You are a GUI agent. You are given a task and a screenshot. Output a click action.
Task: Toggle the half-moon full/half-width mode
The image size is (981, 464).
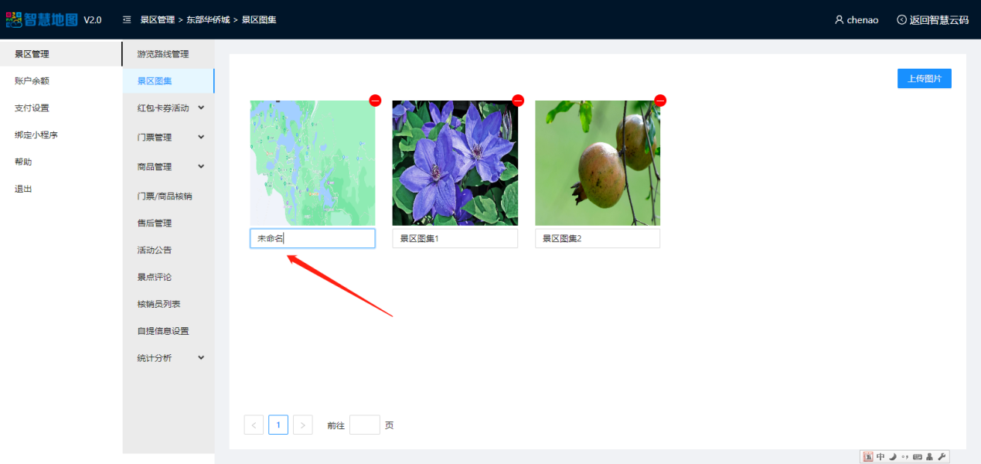click(x=892, y=457)
